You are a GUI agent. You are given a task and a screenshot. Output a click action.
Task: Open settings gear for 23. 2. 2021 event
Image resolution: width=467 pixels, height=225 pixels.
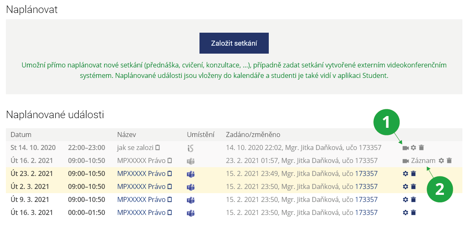tap(405, 173)
